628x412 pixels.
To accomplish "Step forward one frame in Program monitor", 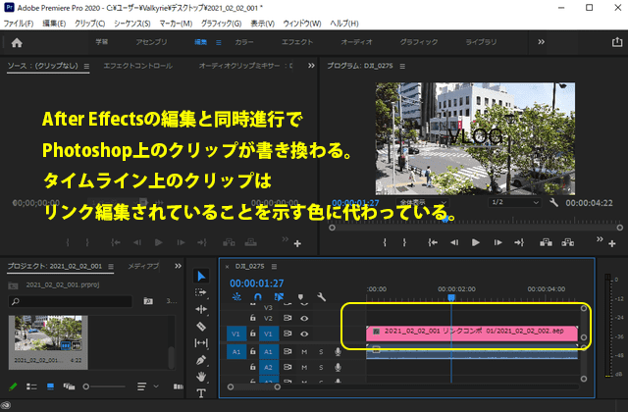I will pos(497,242).
